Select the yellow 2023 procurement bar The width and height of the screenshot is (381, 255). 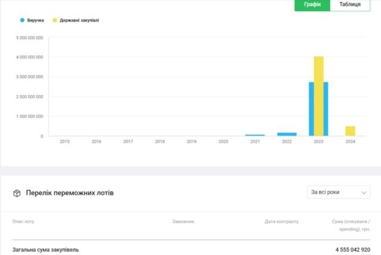tap(318, 95)
